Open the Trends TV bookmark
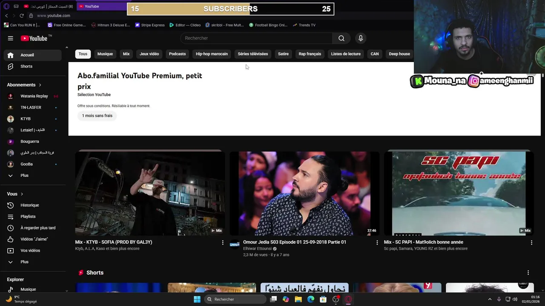 pos(304,25)
